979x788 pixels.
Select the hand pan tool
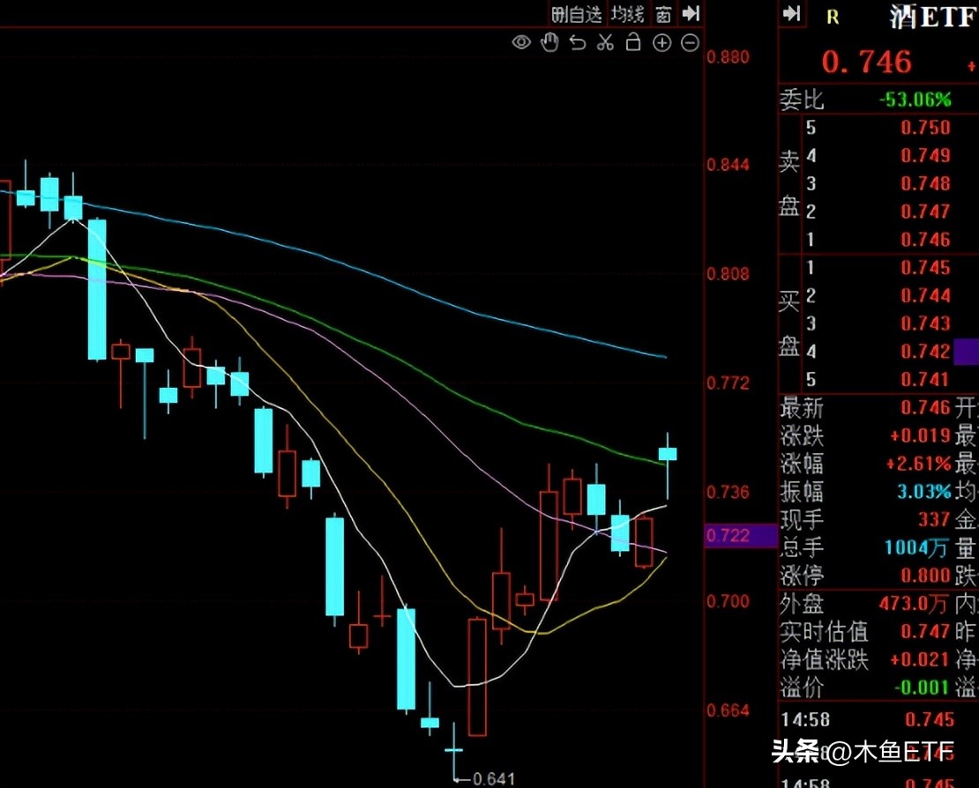(549, 42)
